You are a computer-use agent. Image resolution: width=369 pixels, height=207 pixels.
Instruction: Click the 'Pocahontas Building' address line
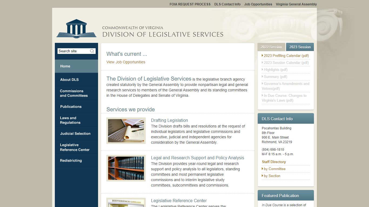coord(277,128)
